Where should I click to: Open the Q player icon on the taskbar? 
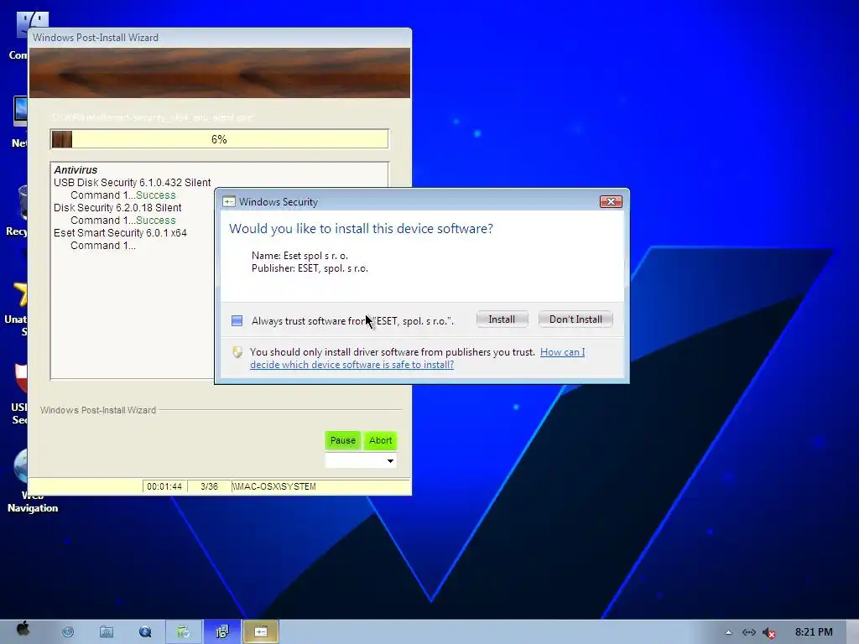click(x=145, y=632)
